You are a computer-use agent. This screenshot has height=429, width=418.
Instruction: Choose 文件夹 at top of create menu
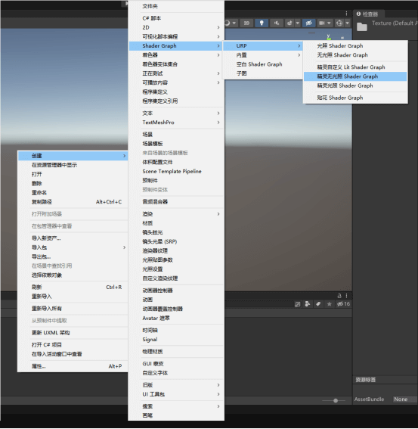(x=176, y=6)
